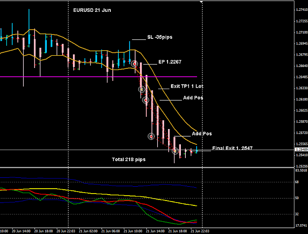Select the Add Pos label just above Final Exit

pos(202,134)
